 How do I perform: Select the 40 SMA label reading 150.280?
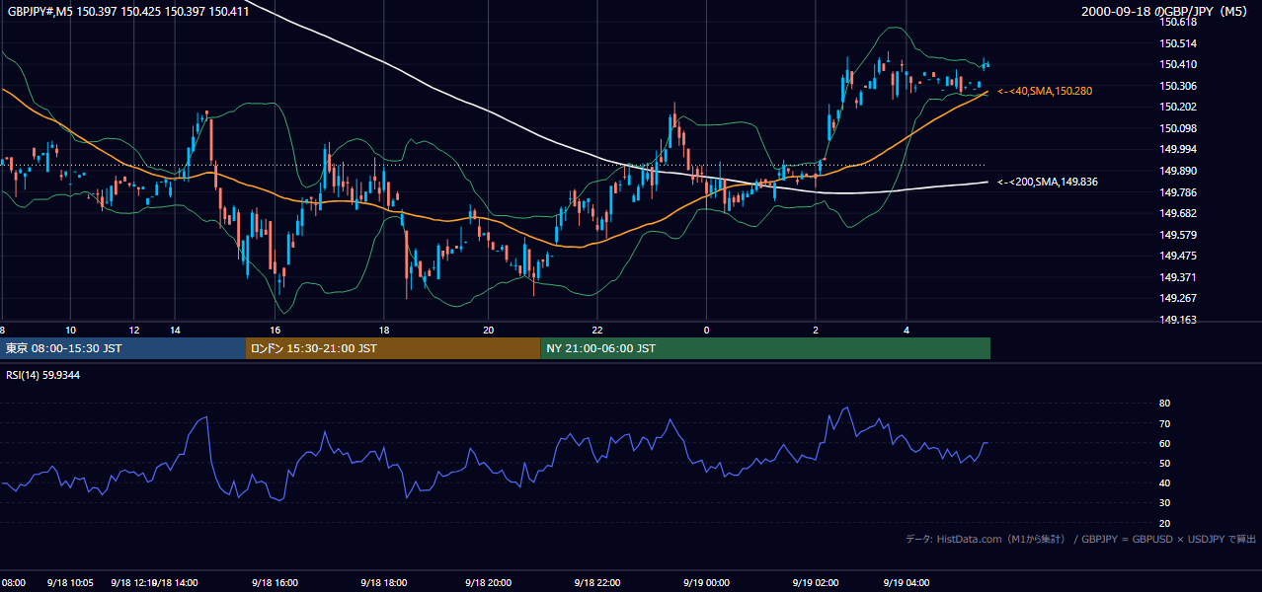[x=1045, y=91]
